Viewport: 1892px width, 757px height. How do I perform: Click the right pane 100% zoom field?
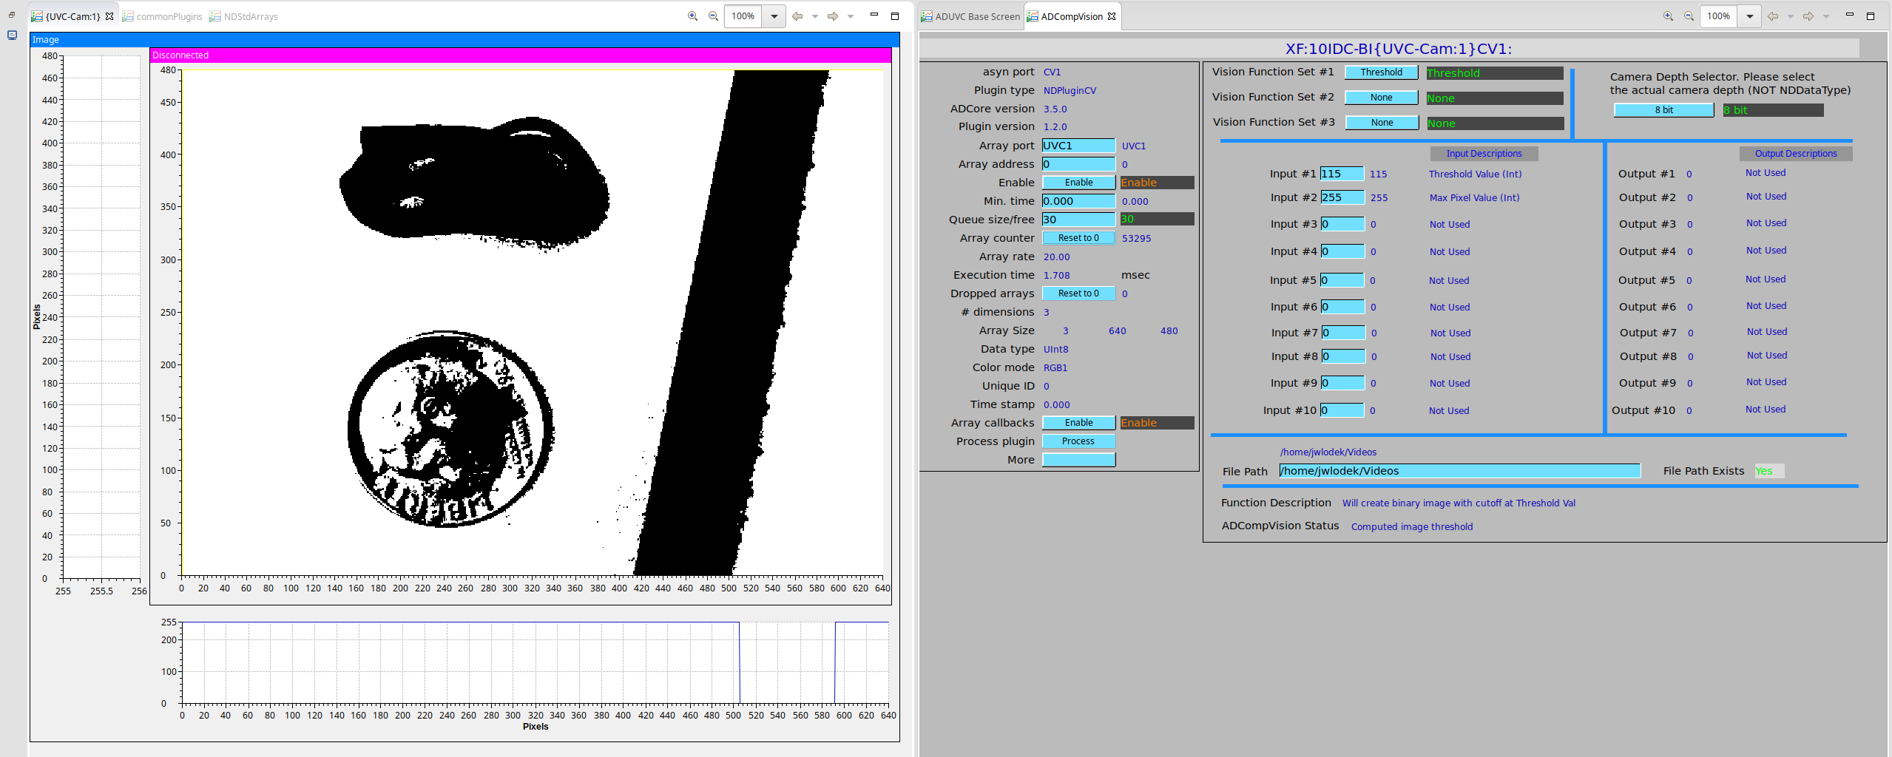[1718, 16]
